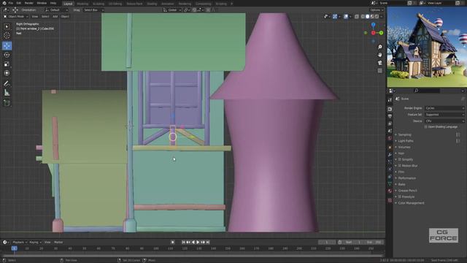Viewport: 467px width, 263px height.
Task: Select the Select Box tool in left toolbar
Action: [7, 26]
